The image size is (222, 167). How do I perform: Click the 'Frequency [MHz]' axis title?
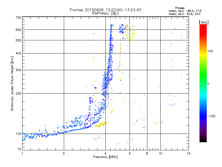[x=105, y=157]
